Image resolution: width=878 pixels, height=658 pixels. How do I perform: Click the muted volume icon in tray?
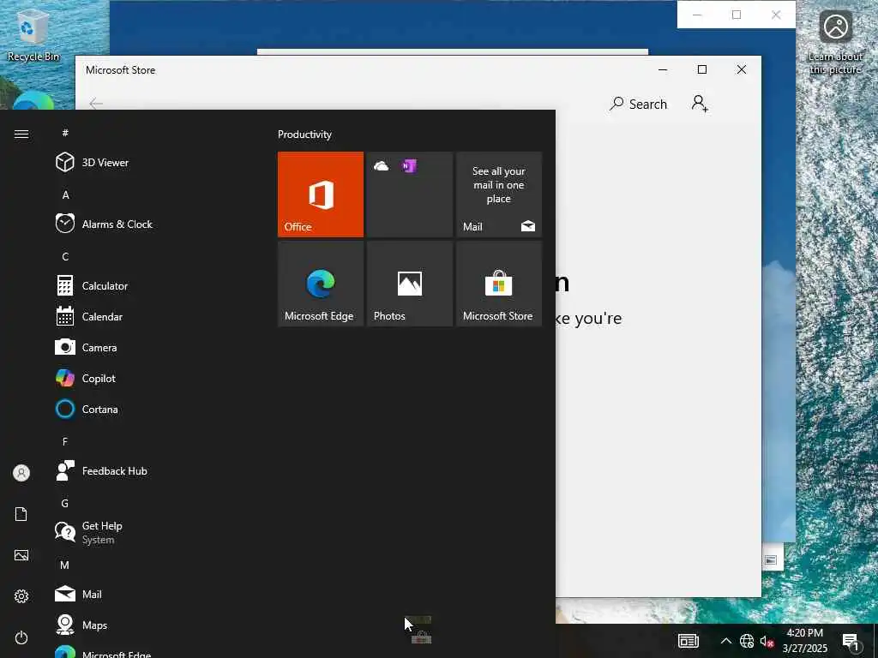[767, 641]
